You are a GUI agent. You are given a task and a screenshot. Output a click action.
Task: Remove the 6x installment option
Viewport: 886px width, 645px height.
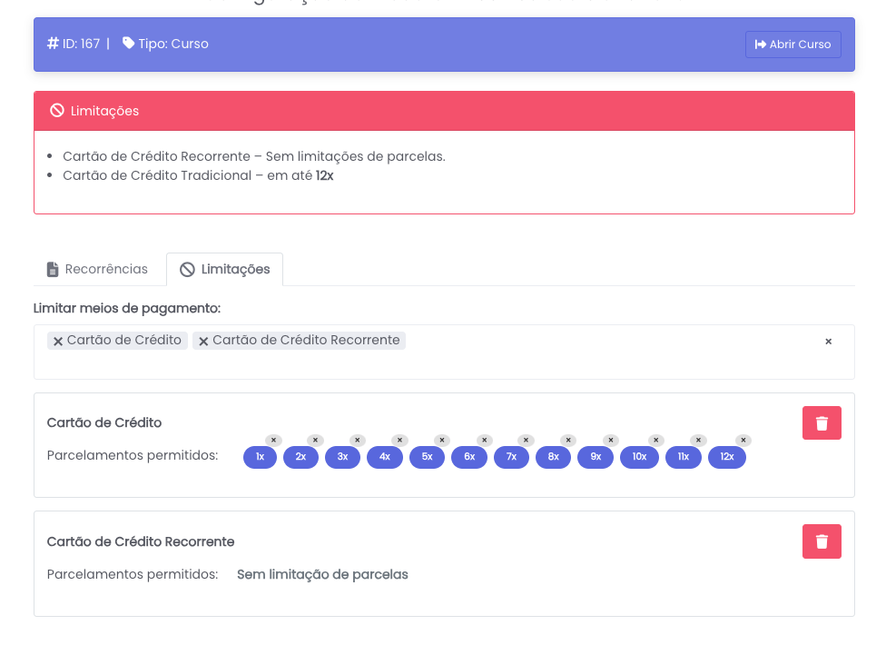pos(484,441)
